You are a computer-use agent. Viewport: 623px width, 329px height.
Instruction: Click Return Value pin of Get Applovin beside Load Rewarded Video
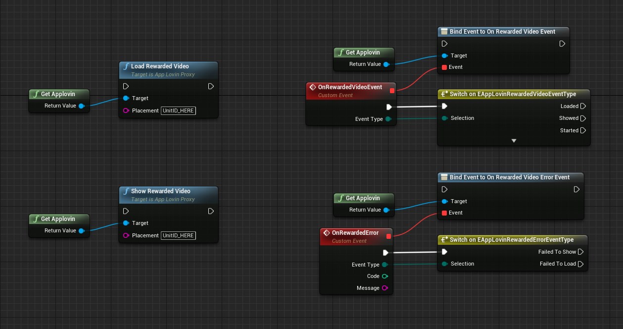point(81,106)
